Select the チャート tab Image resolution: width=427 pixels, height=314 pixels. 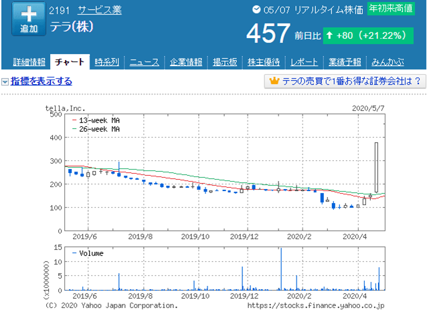pyautogui.click(x=70, y=62)
